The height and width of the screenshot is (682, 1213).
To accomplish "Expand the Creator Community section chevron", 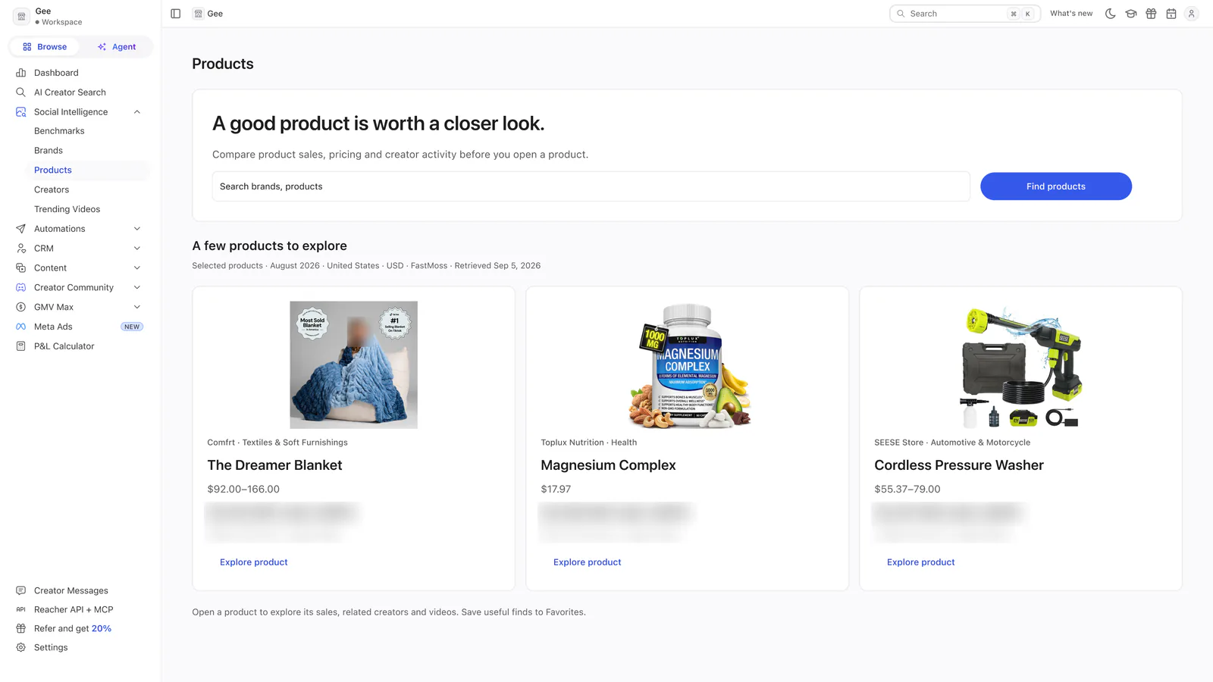I will (137, 288).
